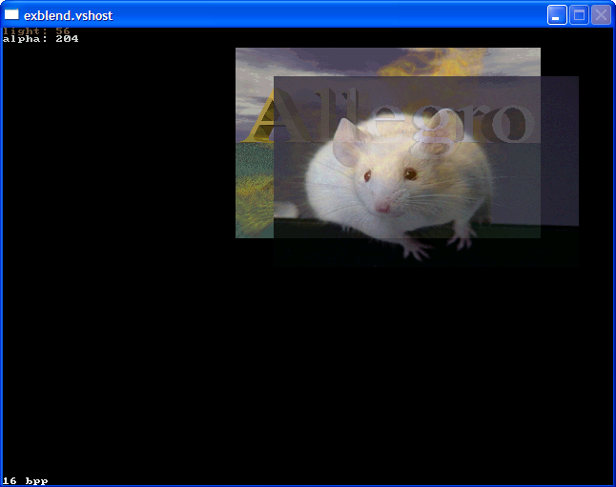616x487 pixels.
Task: Click the white mouse's right eye
Action: (x=410, y=173)
